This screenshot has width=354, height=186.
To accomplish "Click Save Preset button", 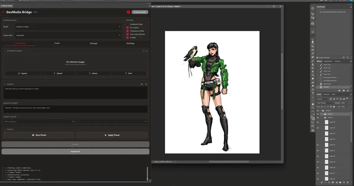I will point(39,135).
